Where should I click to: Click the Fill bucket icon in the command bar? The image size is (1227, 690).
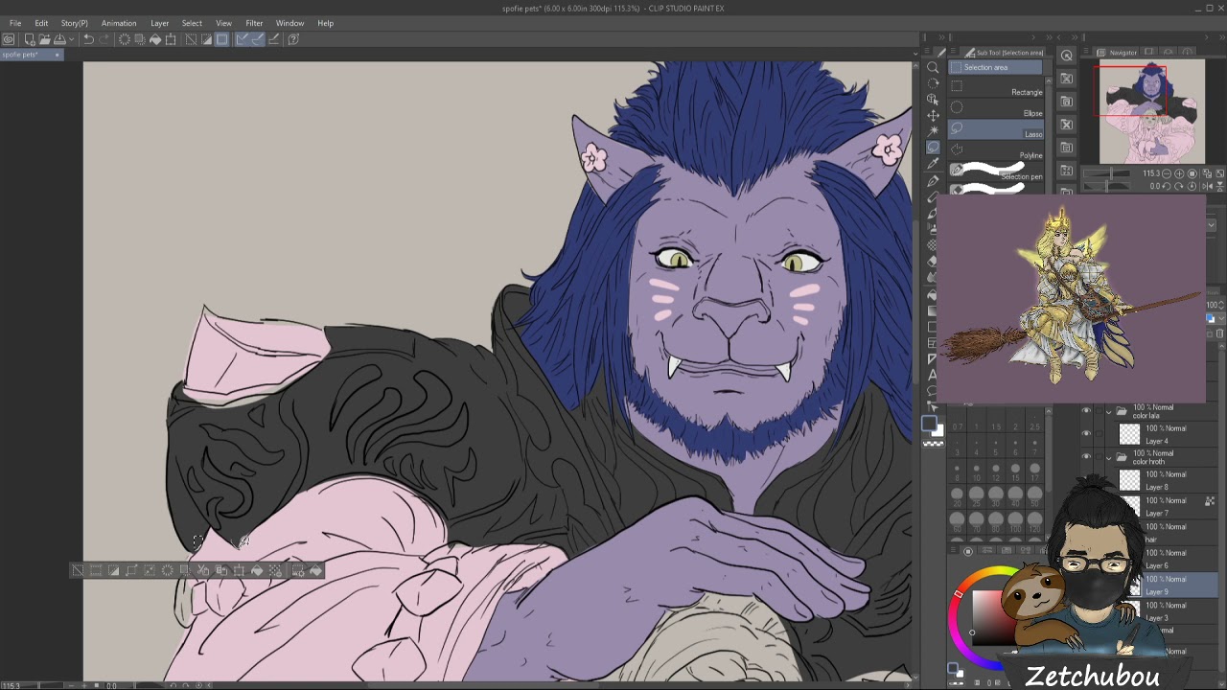tap(155, 39)
